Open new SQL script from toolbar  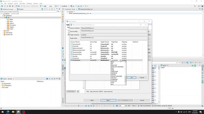(18, 6)
